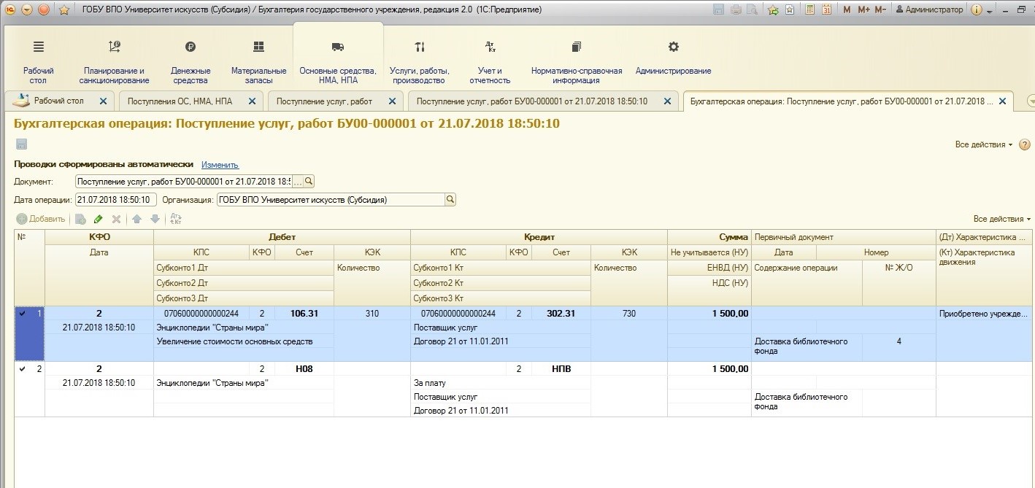The image size is (1035, 488).
Task: Click the Изменить link
Action: (x=220, y=165)
